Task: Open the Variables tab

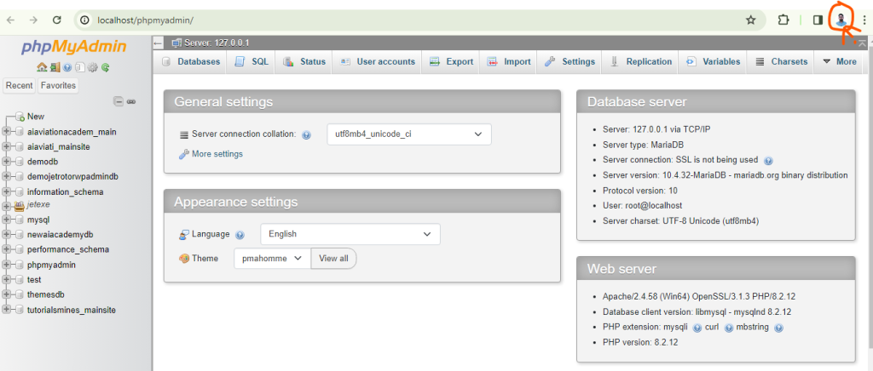Action: click(x=714, y=61)
